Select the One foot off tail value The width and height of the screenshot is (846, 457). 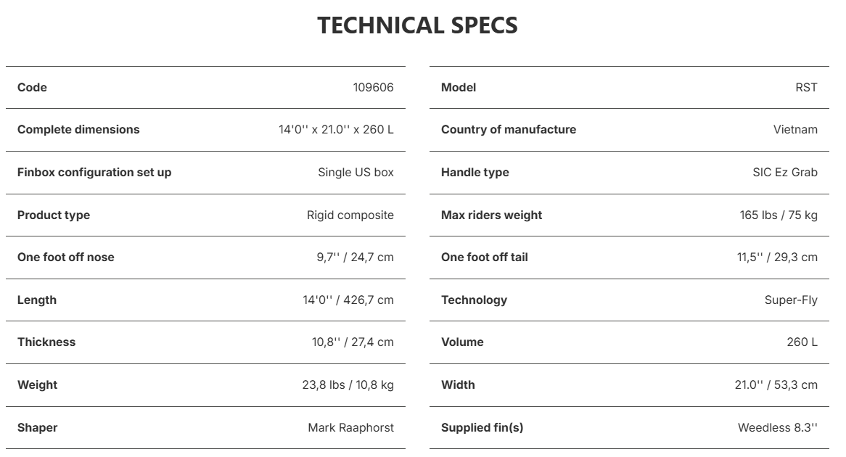point(777,258)
